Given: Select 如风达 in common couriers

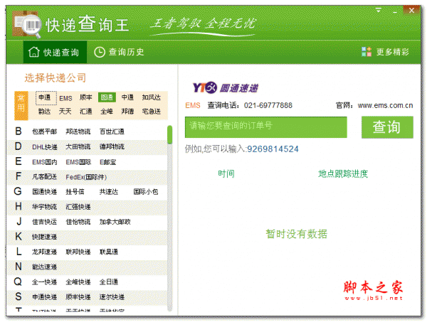Looking at the screenshot, I should [x=151, y=97].
